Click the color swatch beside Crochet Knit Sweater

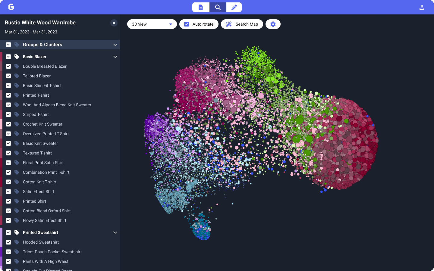pos(1,124)
